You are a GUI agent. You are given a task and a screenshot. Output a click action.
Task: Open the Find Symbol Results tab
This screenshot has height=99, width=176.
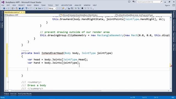(x=25, y=94)
